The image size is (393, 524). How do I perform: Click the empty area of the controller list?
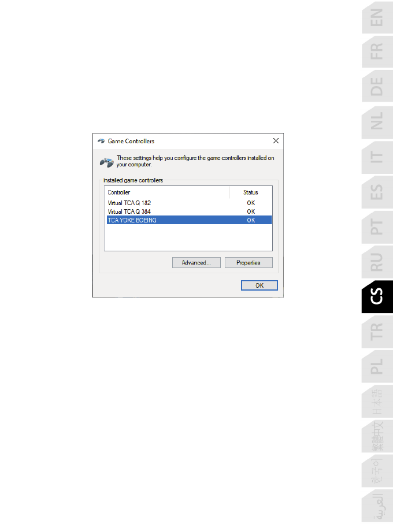(188, 237)
